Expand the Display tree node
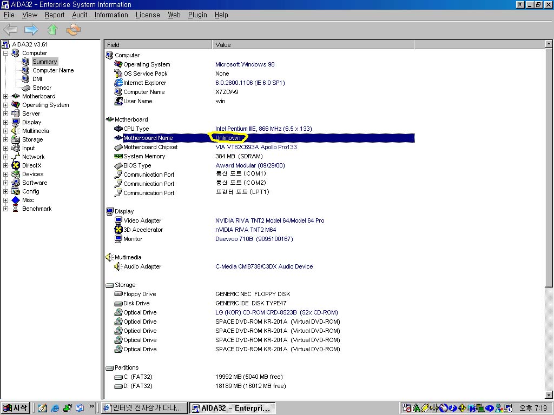554x415 pixels. [x=5, y=123]
